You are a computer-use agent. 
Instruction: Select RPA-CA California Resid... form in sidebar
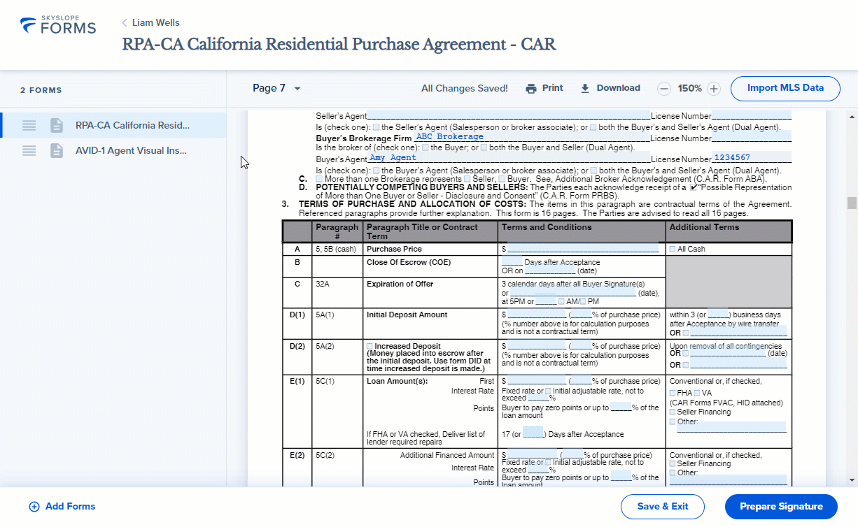click(x=113, y=125)
